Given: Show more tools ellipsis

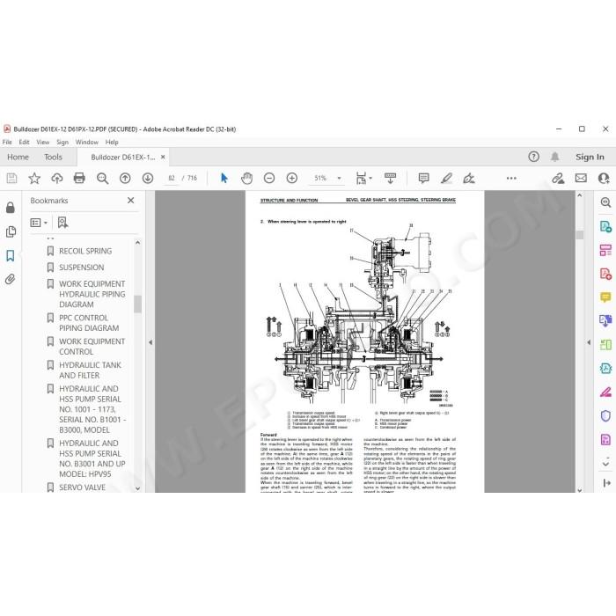Looking at the screenshot, I should [x=511, y=179].
